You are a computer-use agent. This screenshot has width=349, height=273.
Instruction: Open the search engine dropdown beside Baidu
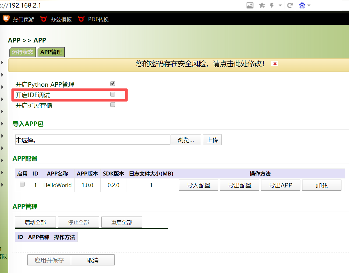(x=309, y=5)
